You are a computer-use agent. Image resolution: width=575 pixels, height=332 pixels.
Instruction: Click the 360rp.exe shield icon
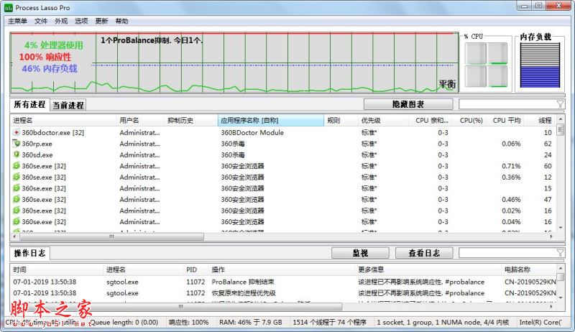pyautogui.click(x=16, y=143)
